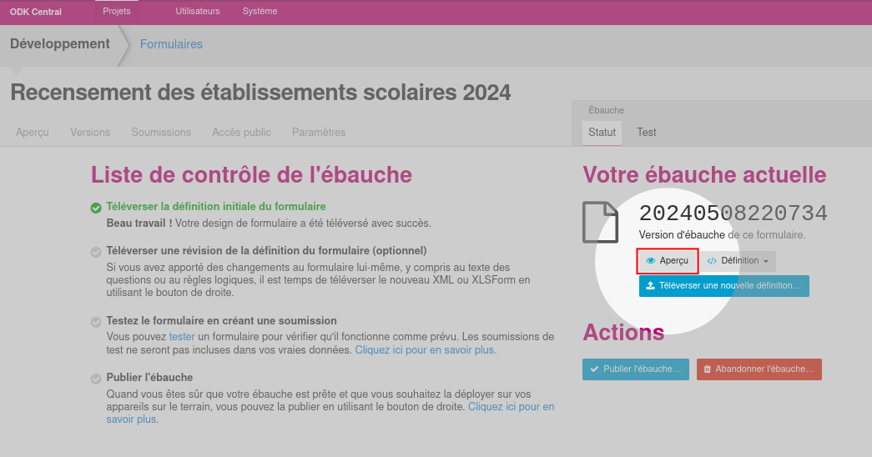
Task: Click the 'Ébauche' label above the draft tabs
Action: (606, 110)
